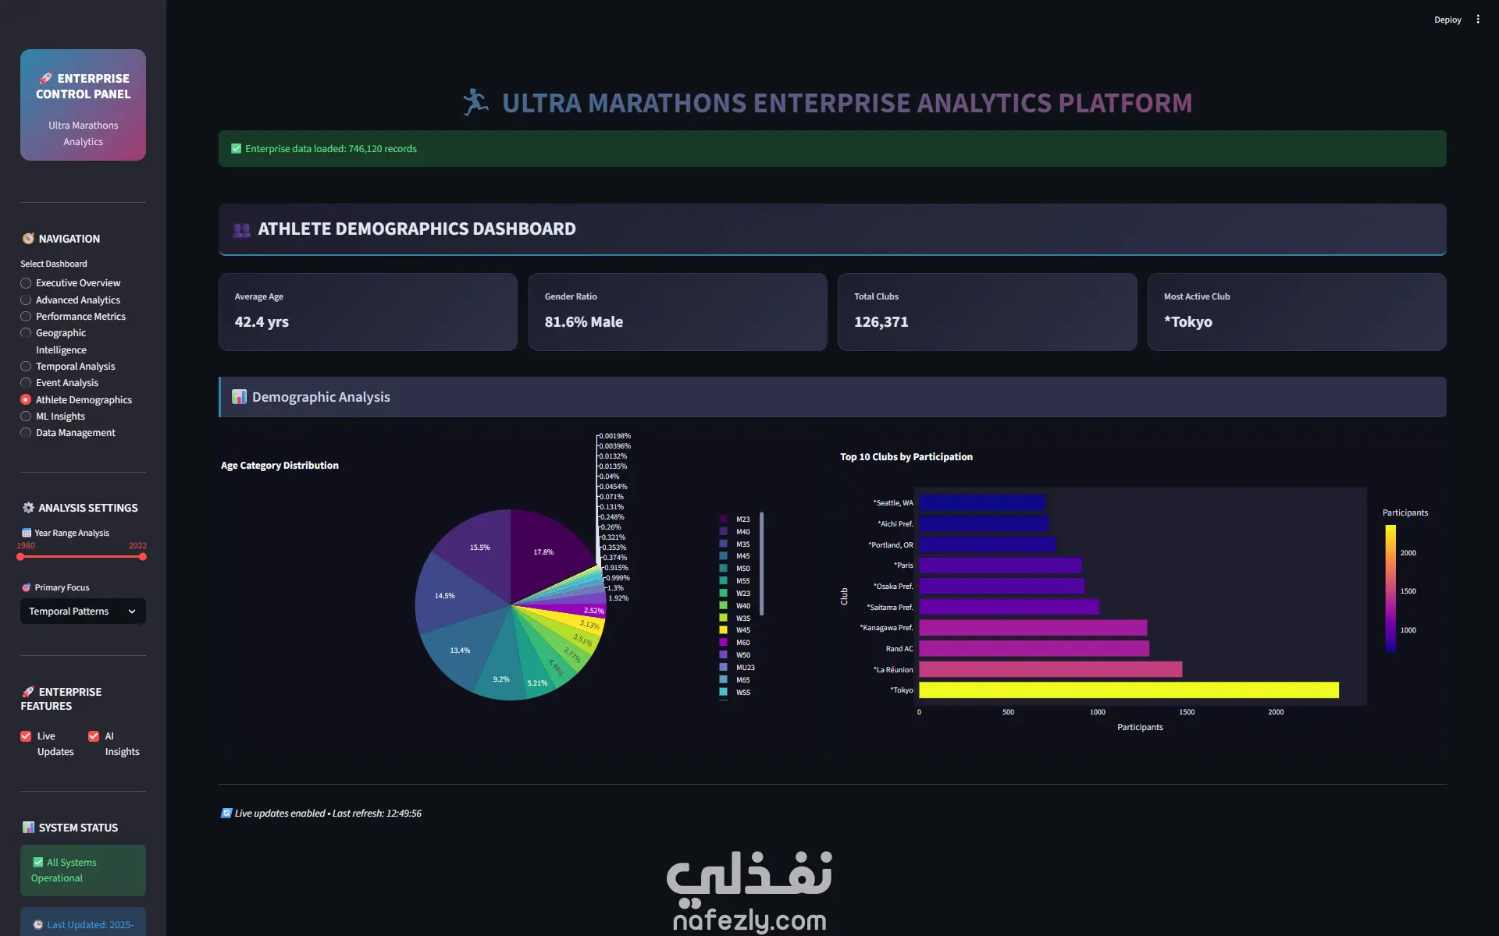Click the runner icon beside the platform title

pyautogui.click(x=475, y=102)
